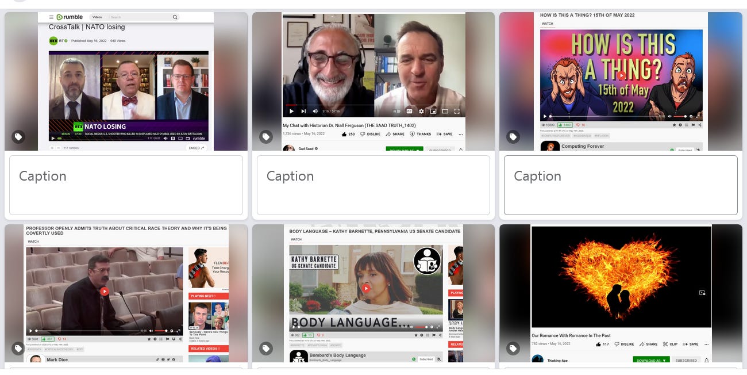Focus the Caption field under the CrossTalk image

(x=126, y=185)
